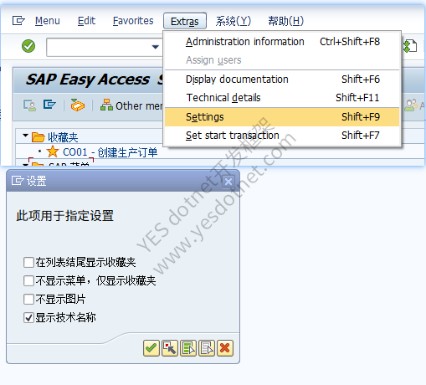
Task: Click the green Enter checkmark icon
Action: coord(28,46)
